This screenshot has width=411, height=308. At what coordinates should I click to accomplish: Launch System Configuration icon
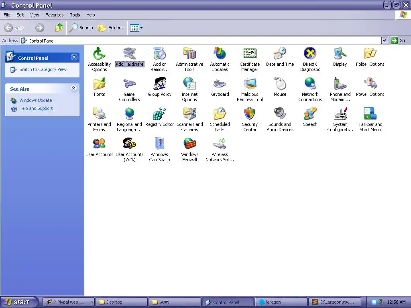[340, 114]
